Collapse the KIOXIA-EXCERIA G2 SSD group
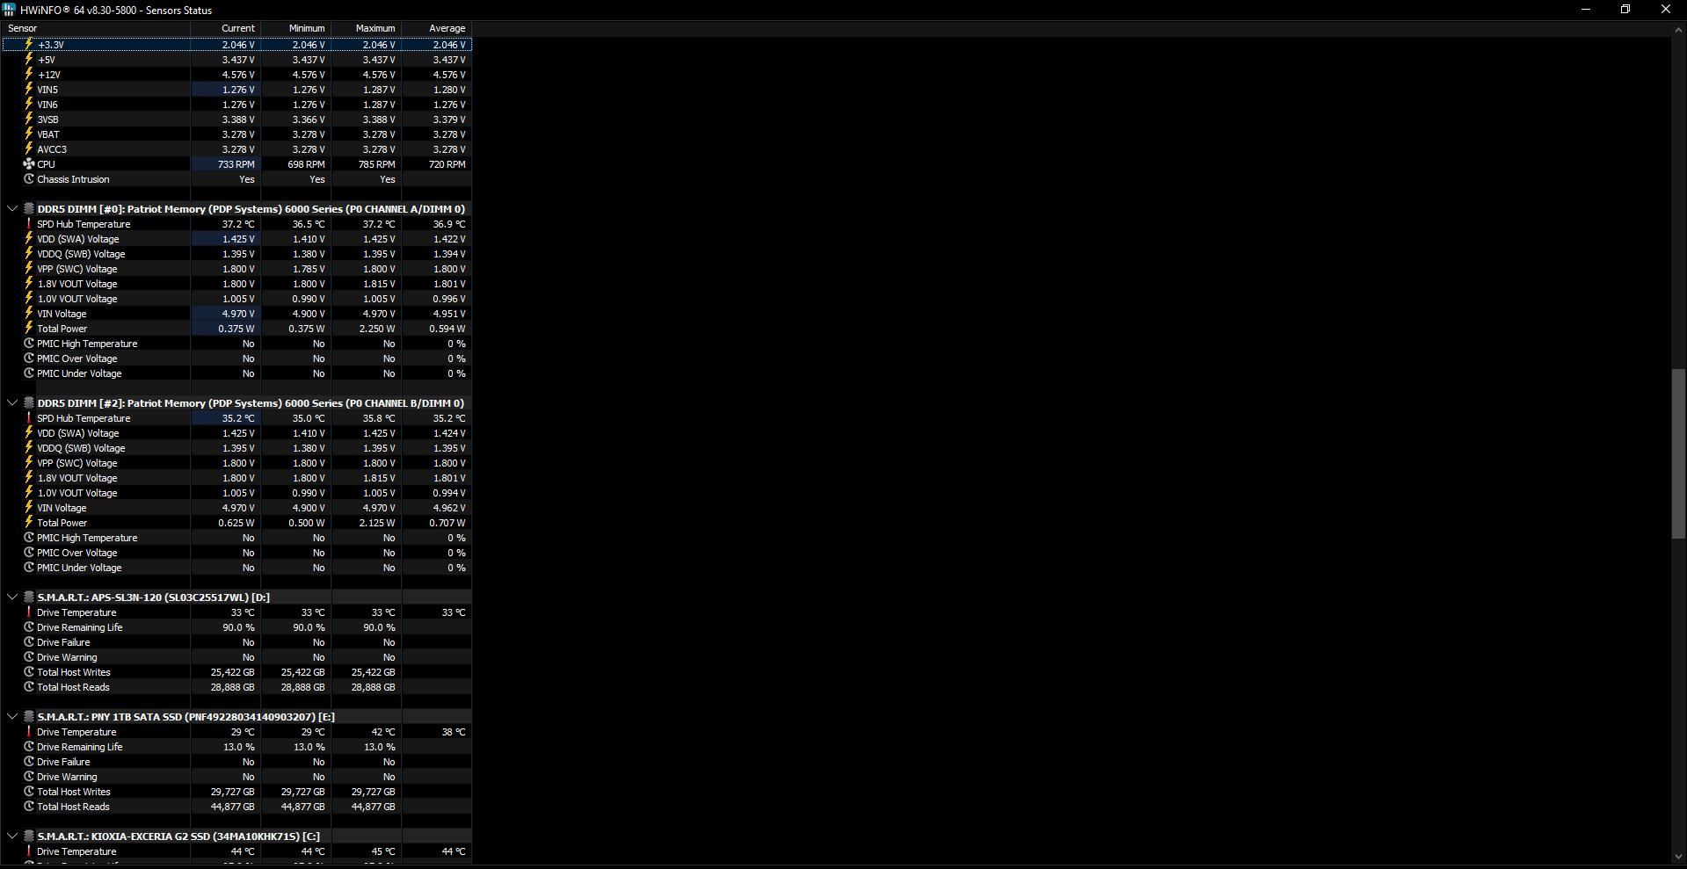 [12, 836]
